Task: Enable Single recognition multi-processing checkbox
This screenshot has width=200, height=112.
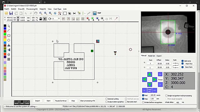Action: 166,96
